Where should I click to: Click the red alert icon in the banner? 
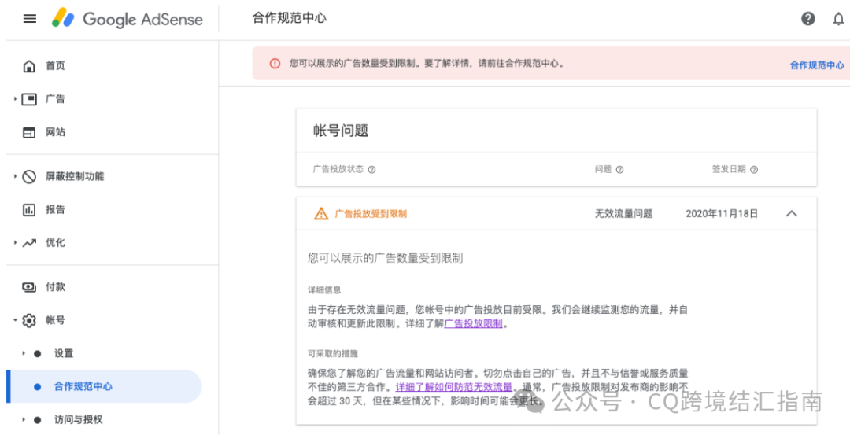pyautogui.click(x=275, y=64)
